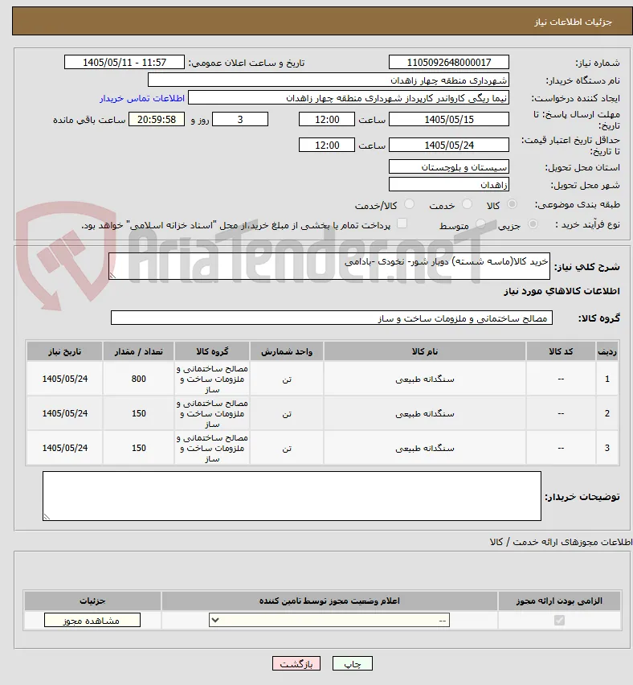Click the شهر محل تحویل field زاهدان
The image size is (633, 685).
(449, 184)
